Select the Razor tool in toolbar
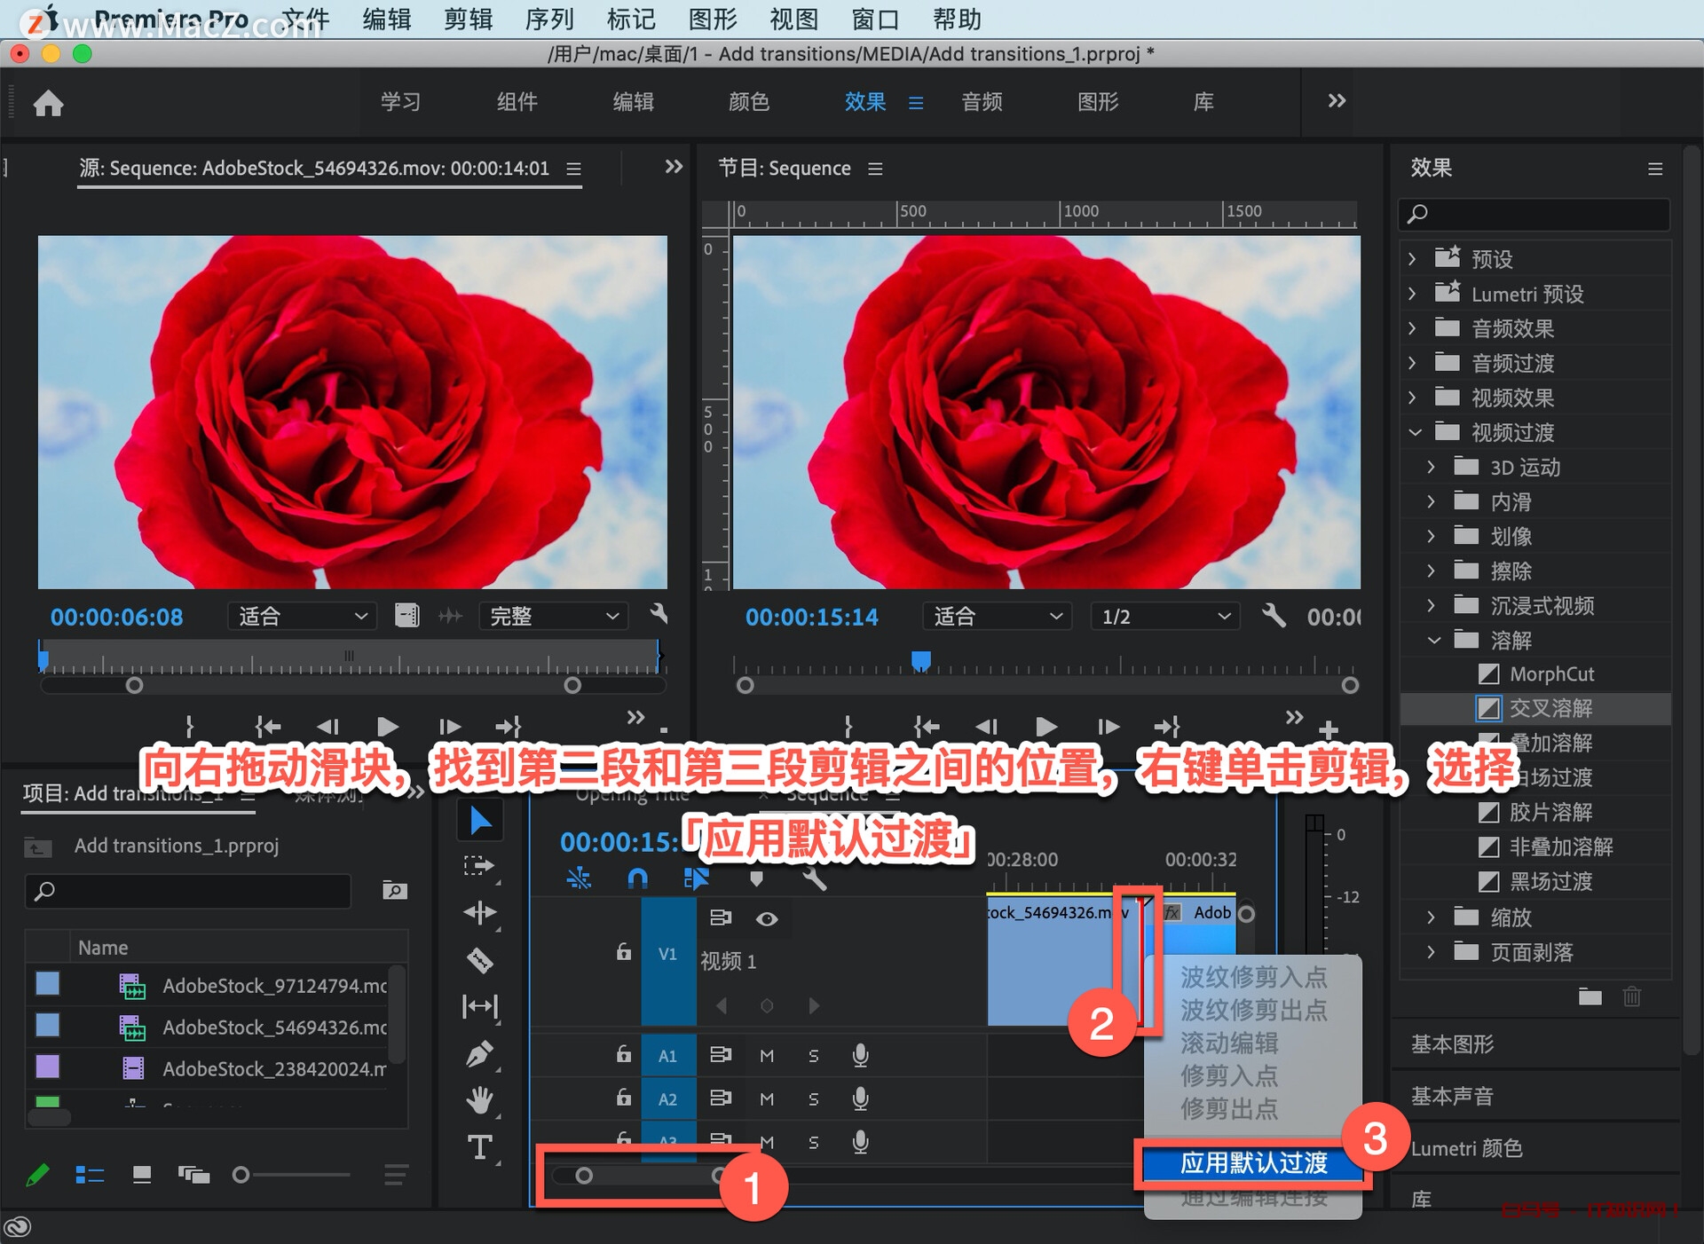 point(479,960)
